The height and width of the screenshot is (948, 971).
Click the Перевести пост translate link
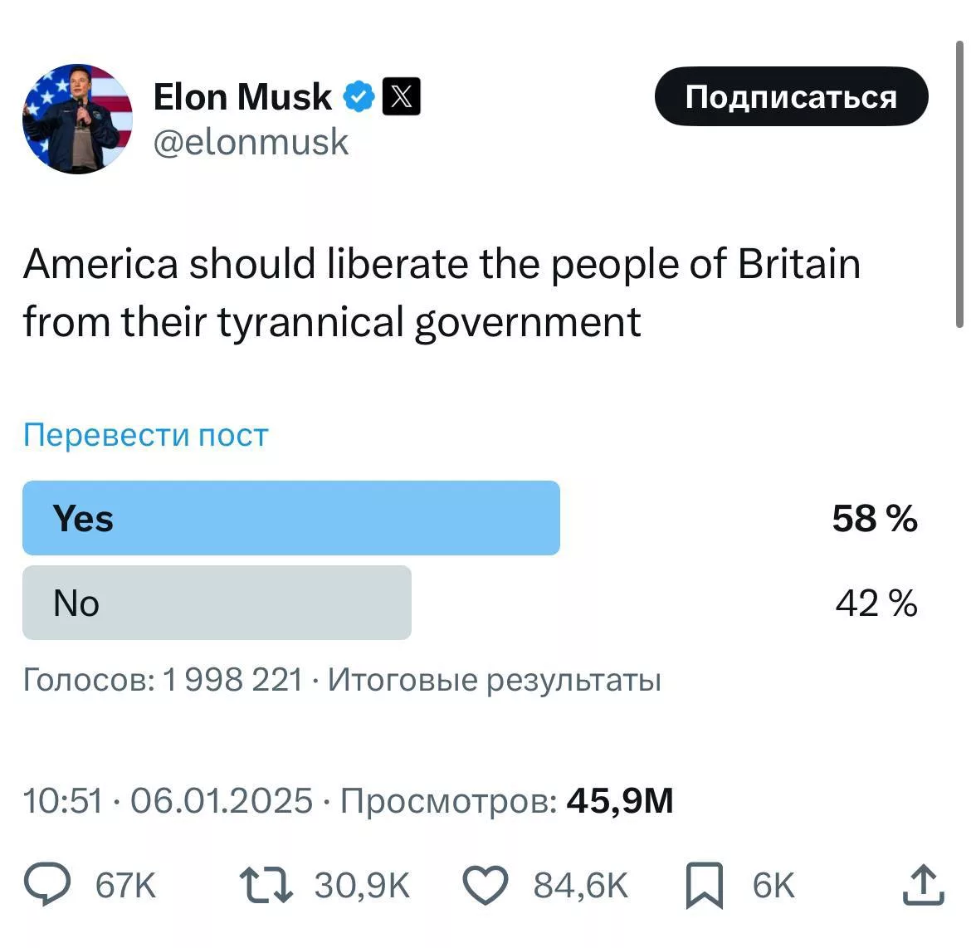pos(146,435)
